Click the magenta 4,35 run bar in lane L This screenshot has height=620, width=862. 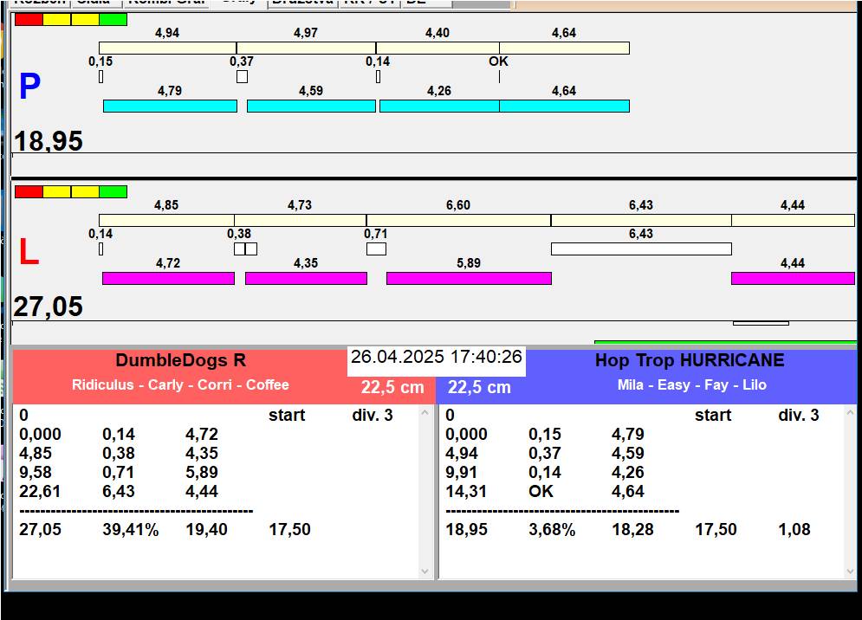pos(306,278)
